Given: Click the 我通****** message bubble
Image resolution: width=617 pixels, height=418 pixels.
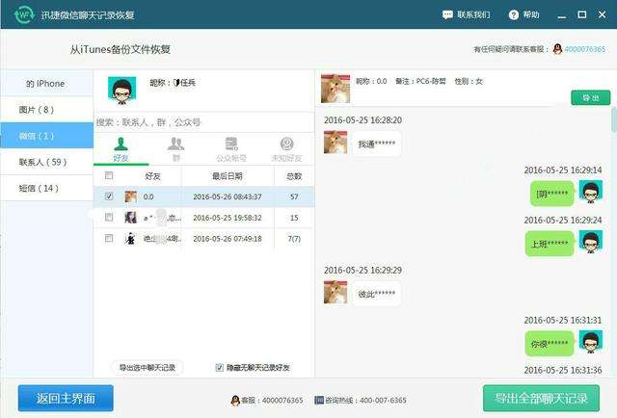Looking at the screenshot, I should [377, 144].
